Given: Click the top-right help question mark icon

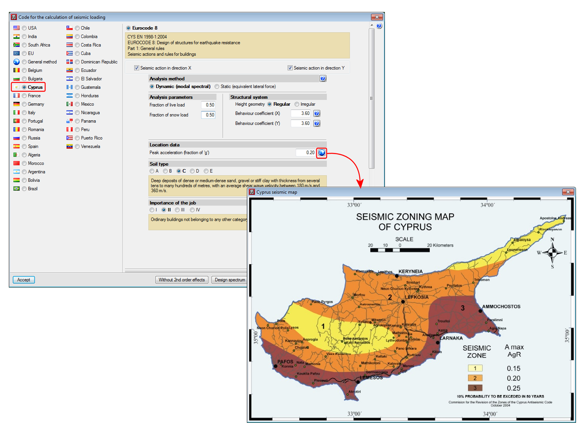Looking at the screenshot, I should click(x=379, y=26).
